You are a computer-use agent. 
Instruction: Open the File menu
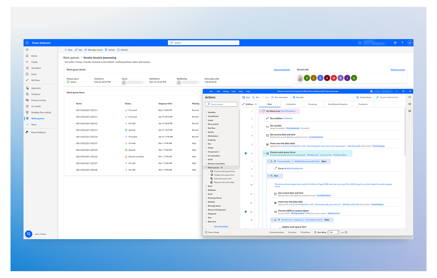(211, 91)
